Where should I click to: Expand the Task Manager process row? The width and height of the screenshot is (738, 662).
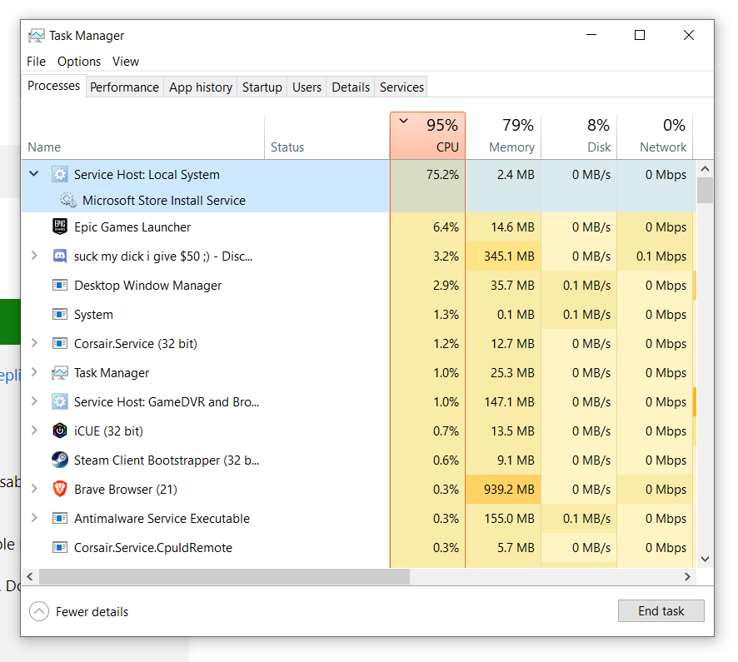[x=34, y=372]
